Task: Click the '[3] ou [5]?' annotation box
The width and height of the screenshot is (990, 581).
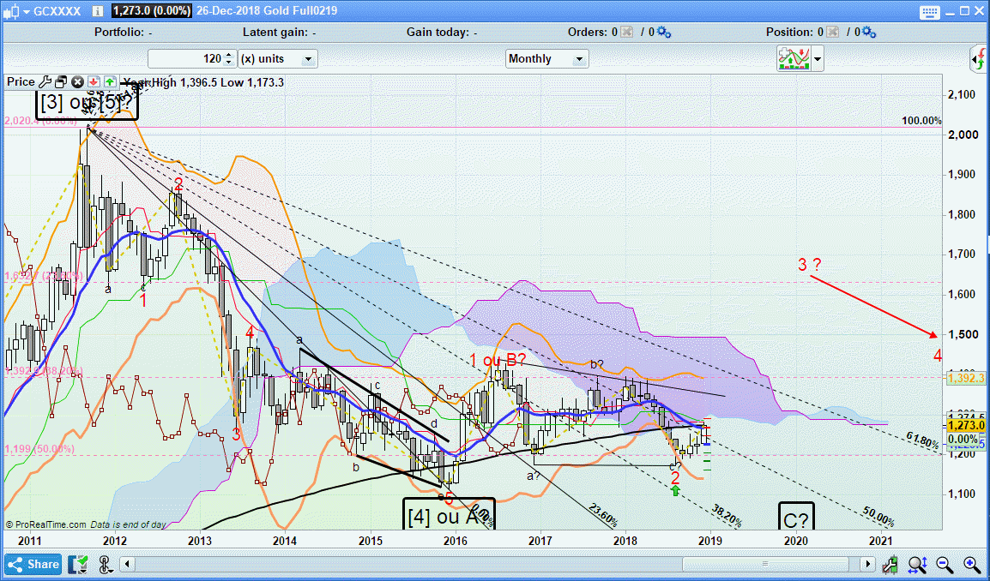Action: 87,104
